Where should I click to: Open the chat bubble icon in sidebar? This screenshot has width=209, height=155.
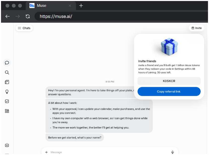(x=7, y=63)
